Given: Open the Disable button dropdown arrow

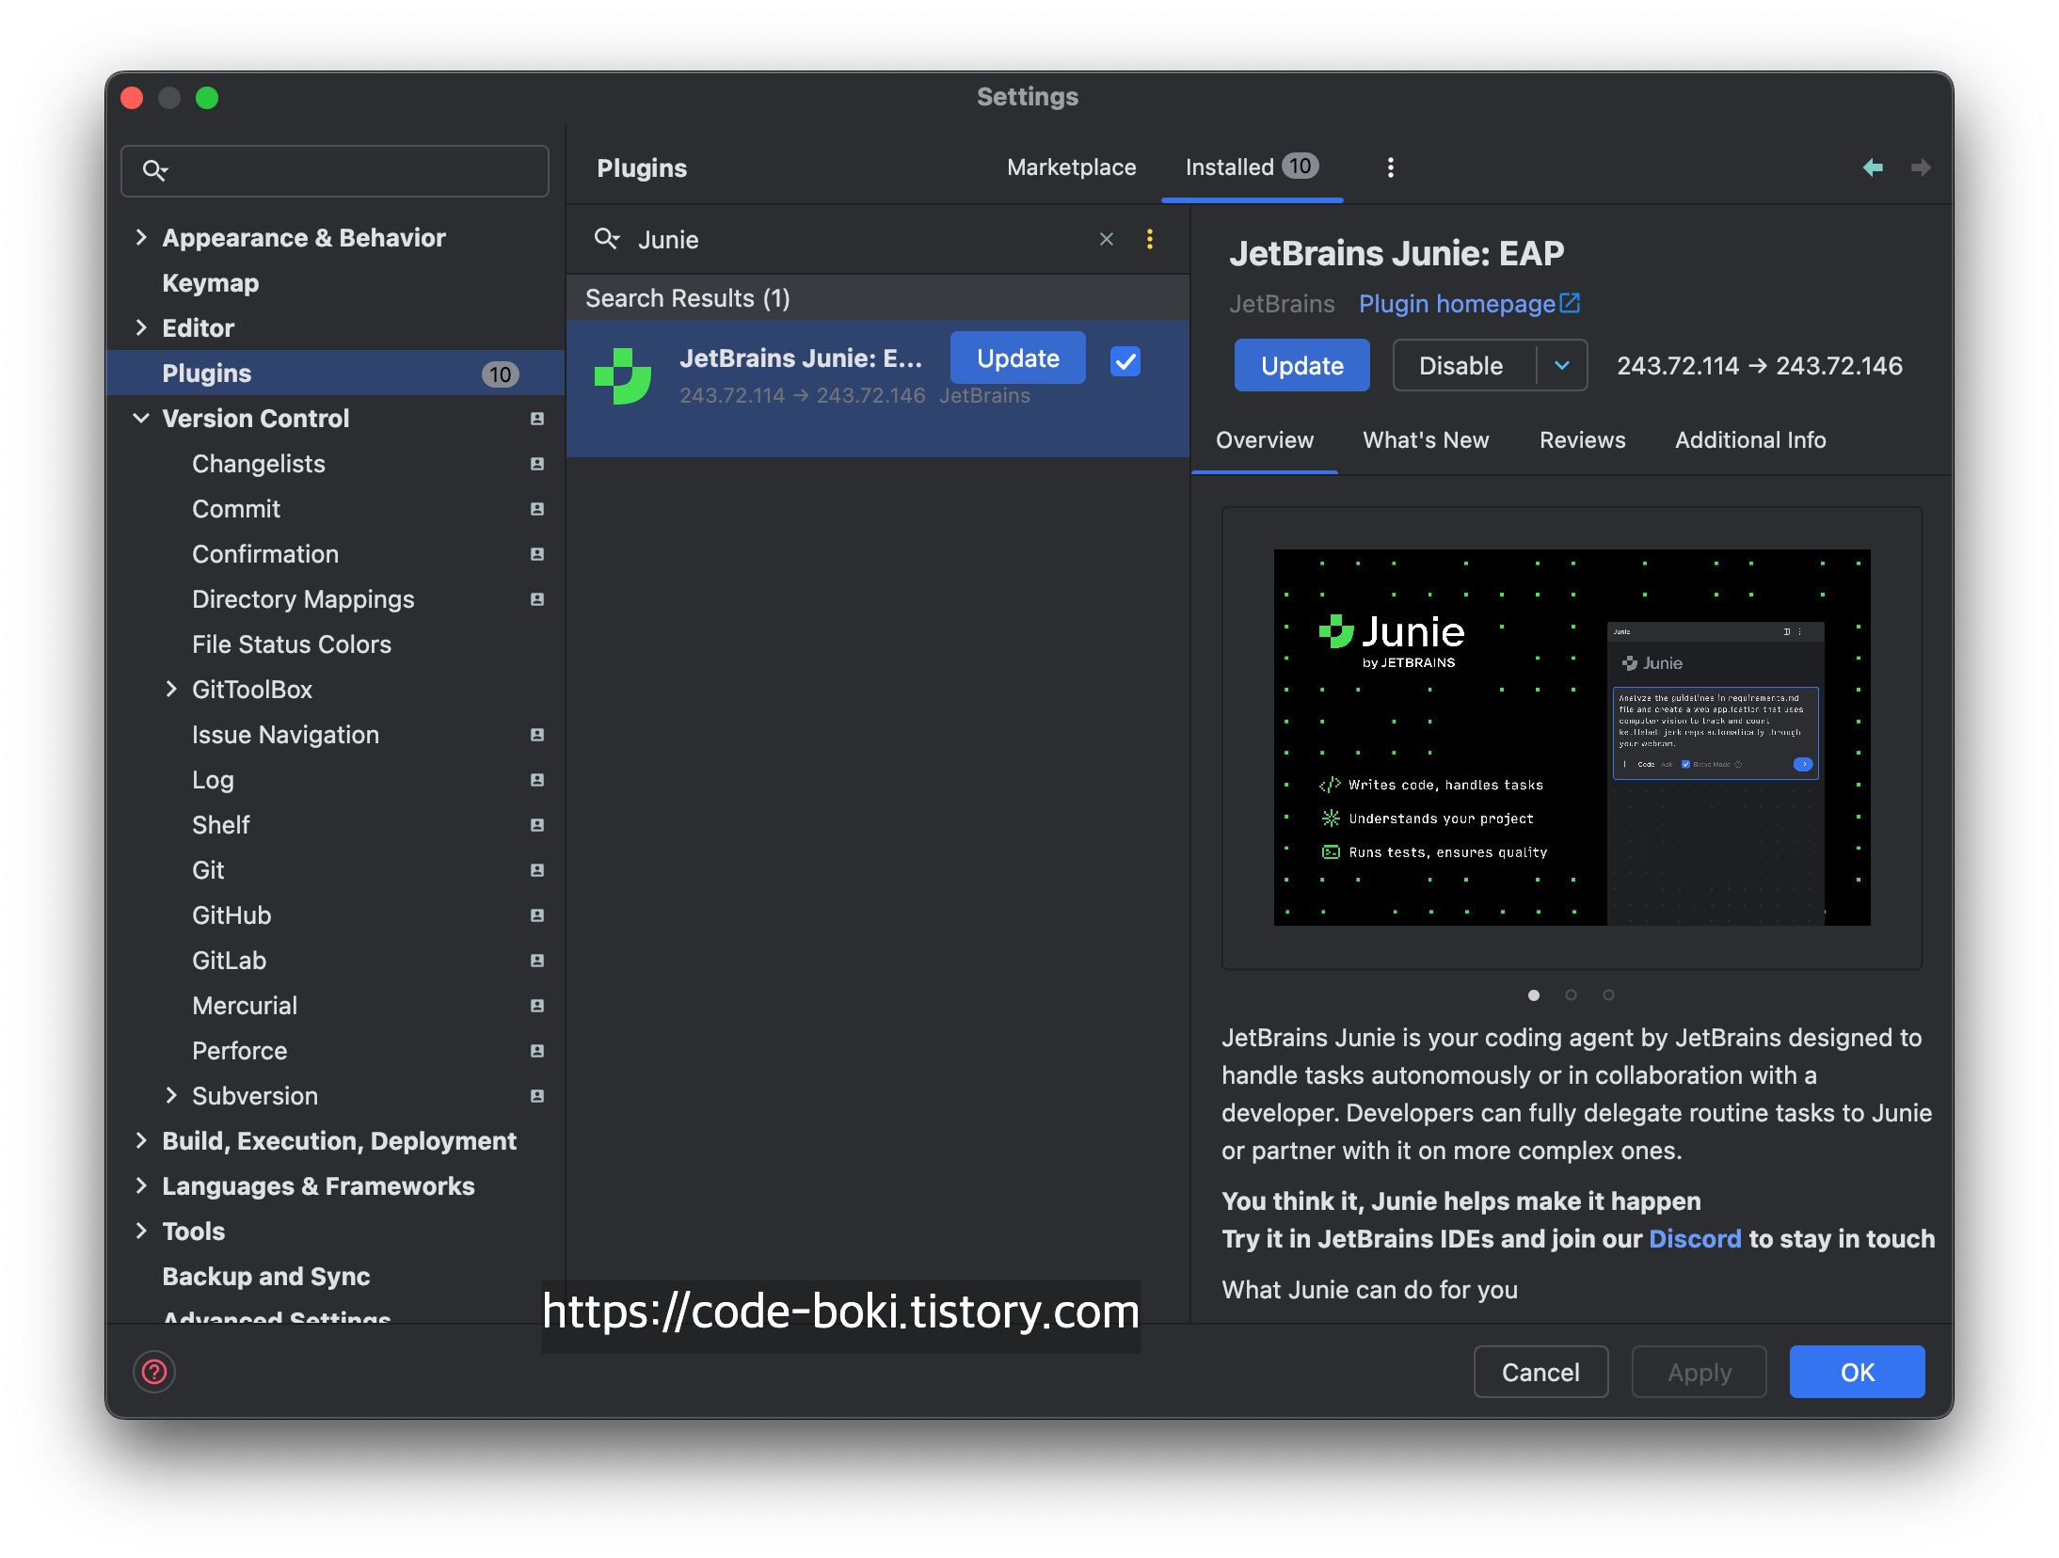Looking at the screenshot, I should tap(1562, 365).
